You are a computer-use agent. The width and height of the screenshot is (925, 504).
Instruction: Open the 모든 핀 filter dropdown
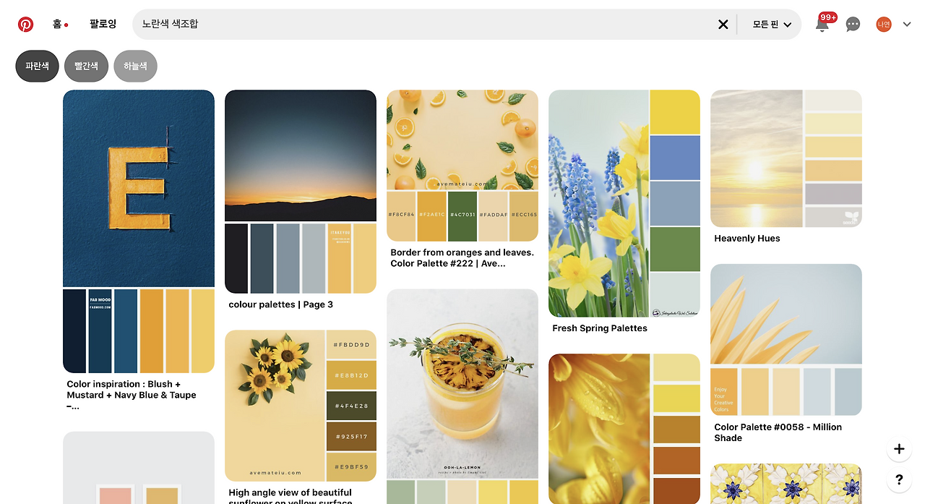[772, 25]
